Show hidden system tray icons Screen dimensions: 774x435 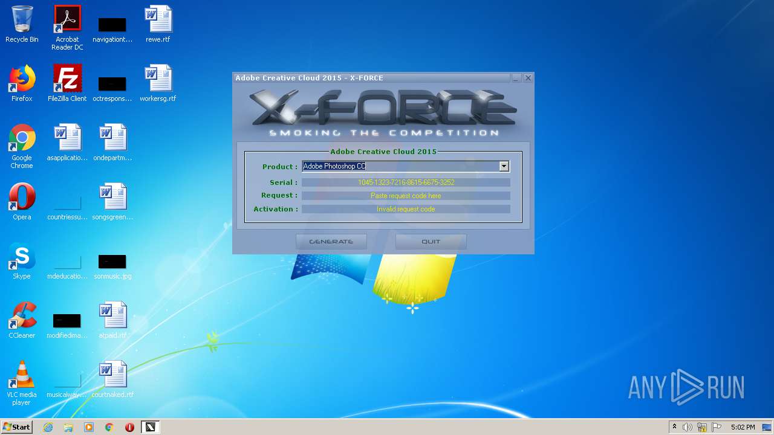674,427
